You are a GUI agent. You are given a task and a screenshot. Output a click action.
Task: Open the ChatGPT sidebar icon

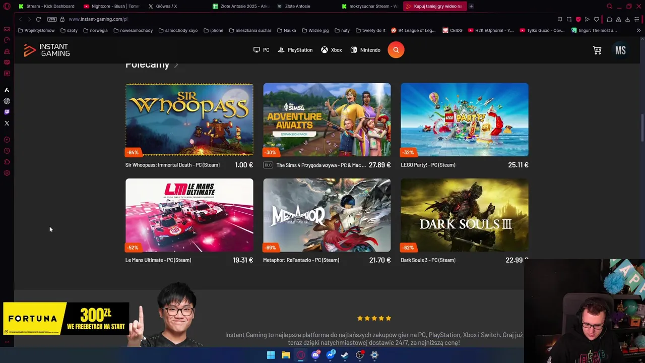(7, 101)
